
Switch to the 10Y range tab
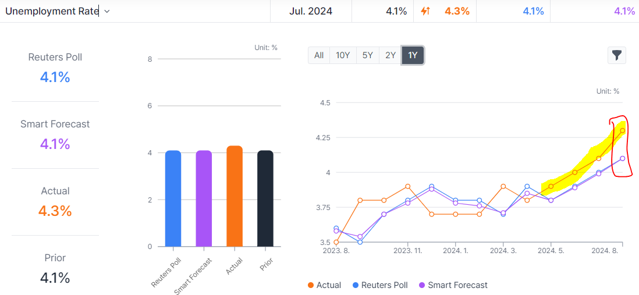(343, 55)
